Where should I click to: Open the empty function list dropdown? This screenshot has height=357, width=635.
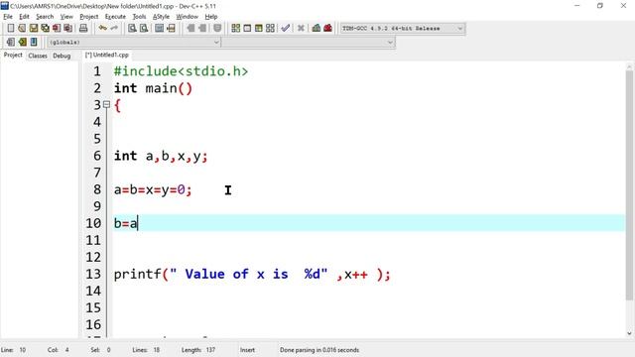(309, 42)
